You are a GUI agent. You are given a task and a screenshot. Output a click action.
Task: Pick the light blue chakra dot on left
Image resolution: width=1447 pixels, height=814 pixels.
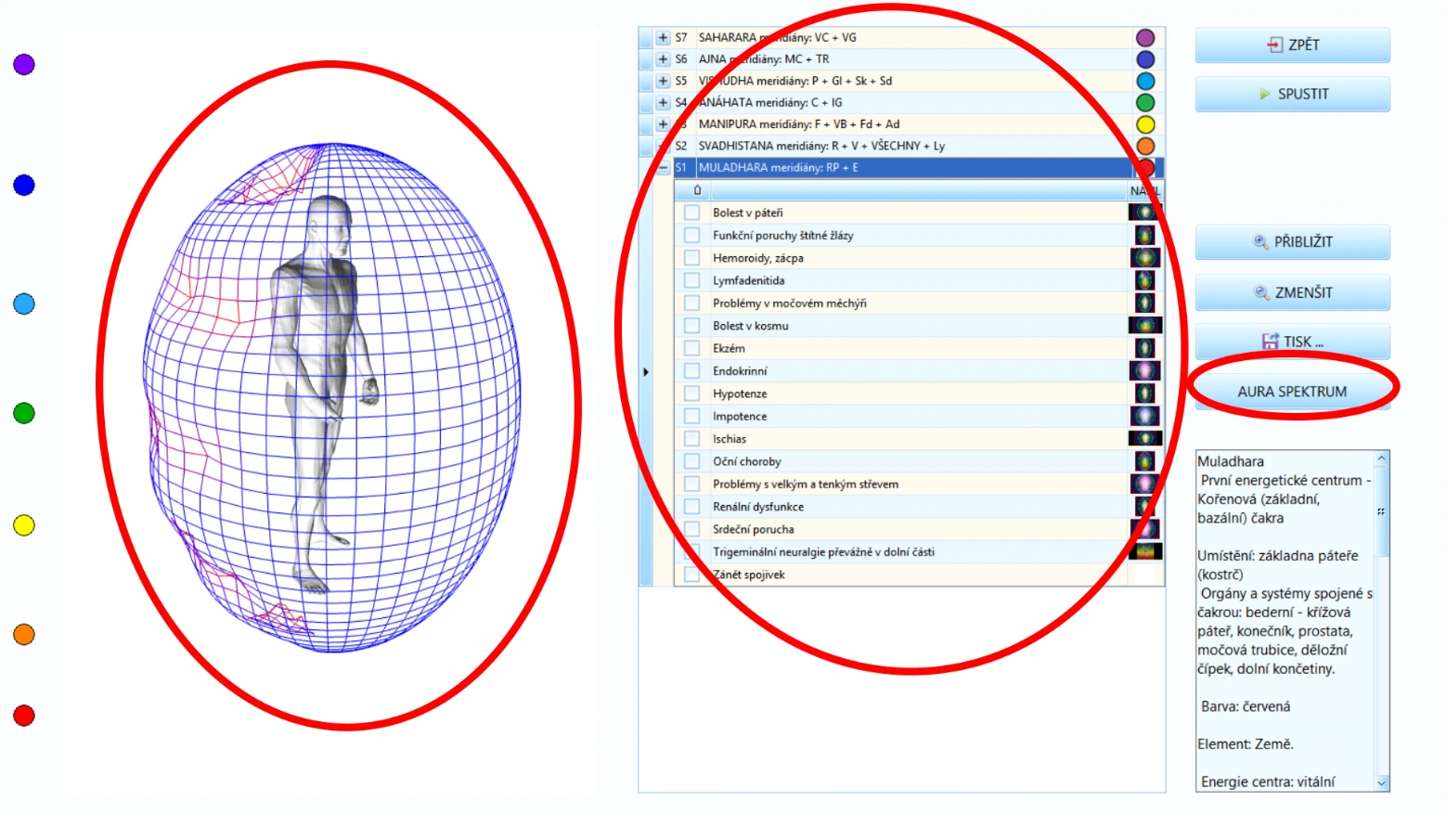24,304
